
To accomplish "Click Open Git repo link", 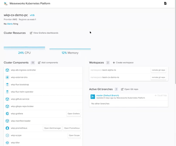I will pos(131,89).
